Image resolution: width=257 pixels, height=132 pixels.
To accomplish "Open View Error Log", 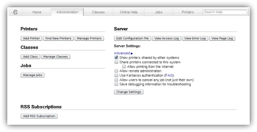I will [195, 38].
